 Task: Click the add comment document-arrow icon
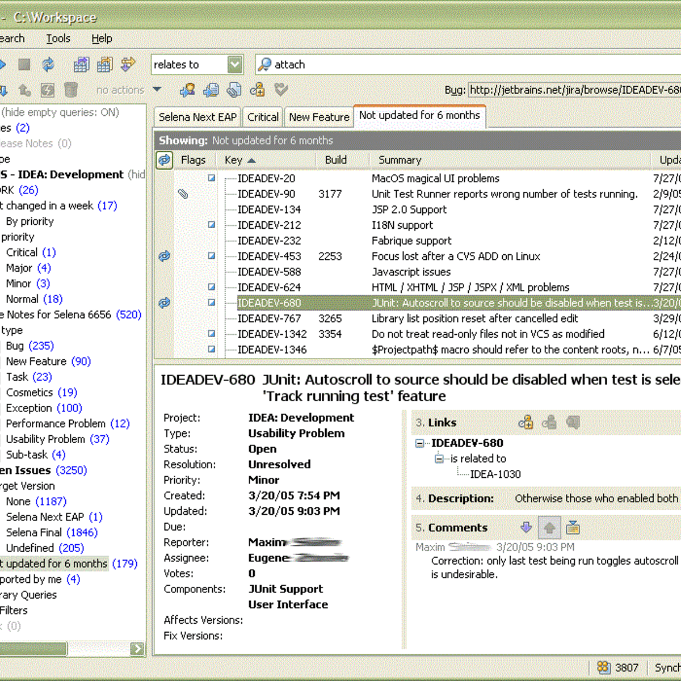[211, 90]
